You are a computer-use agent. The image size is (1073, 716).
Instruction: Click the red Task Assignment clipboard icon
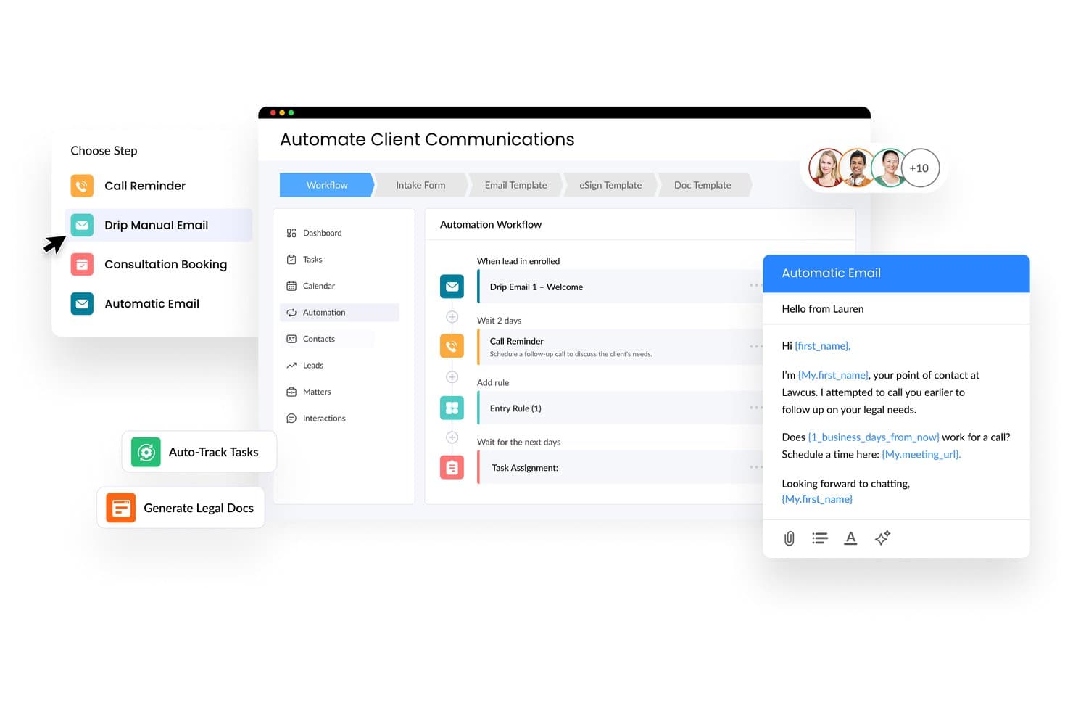[x=452, y=468]
